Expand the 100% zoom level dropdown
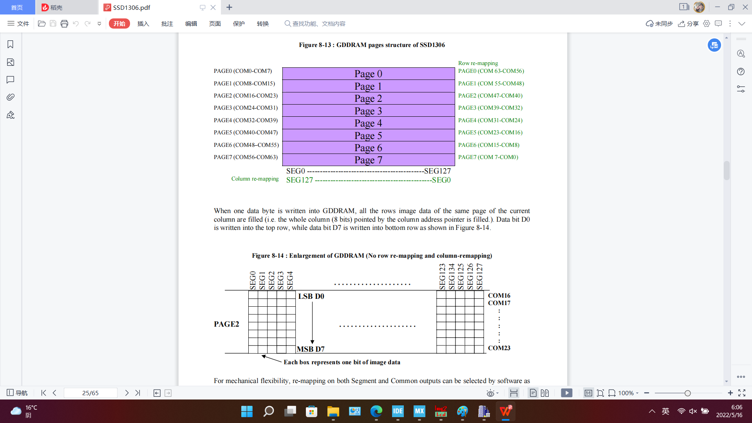 (637, 393)
